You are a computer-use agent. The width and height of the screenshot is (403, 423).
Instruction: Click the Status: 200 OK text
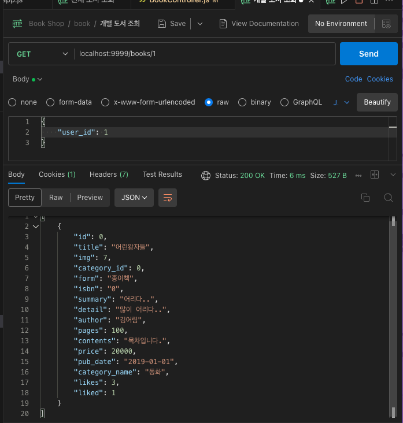click(x=240, y=176)
